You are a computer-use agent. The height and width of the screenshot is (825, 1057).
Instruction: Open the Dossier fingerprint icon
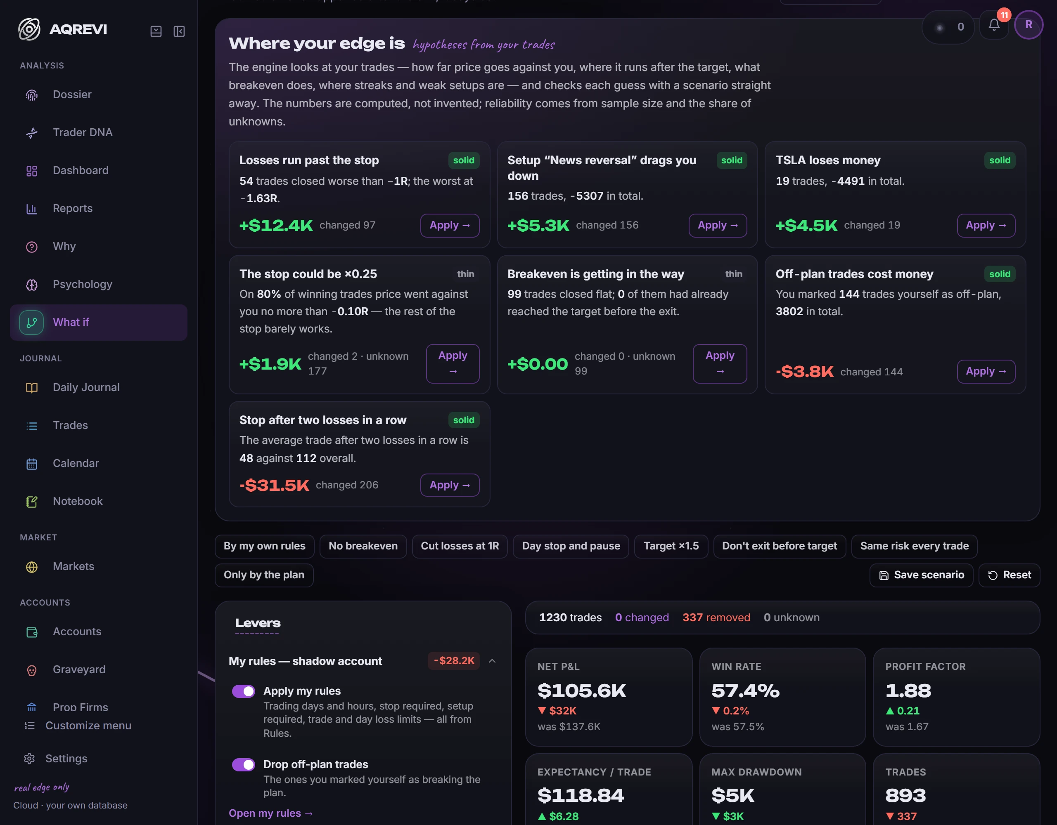click(x=31, y=95)
